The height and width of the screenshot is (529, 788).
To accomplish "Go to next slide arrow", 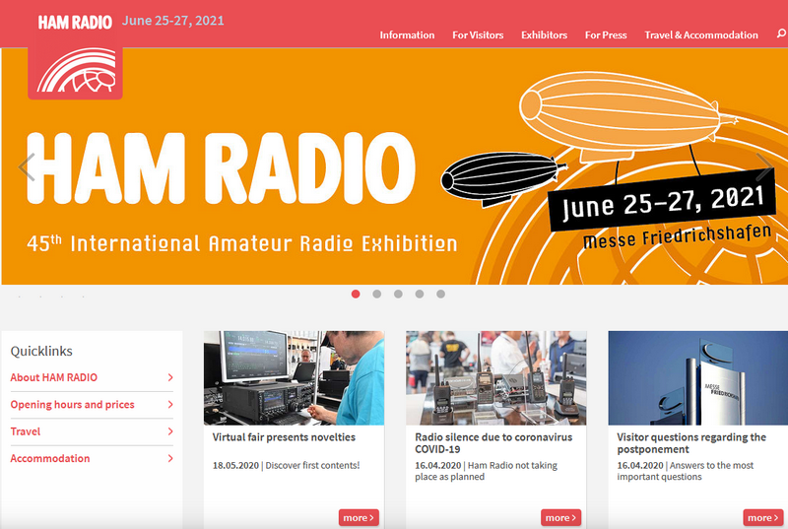I will click(764, 166).
